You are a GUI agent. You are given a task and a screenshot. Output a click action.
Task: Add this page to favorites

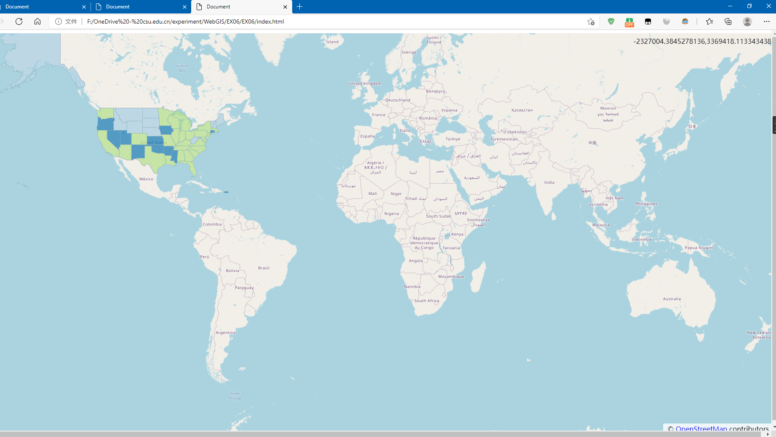pos(591,21)
